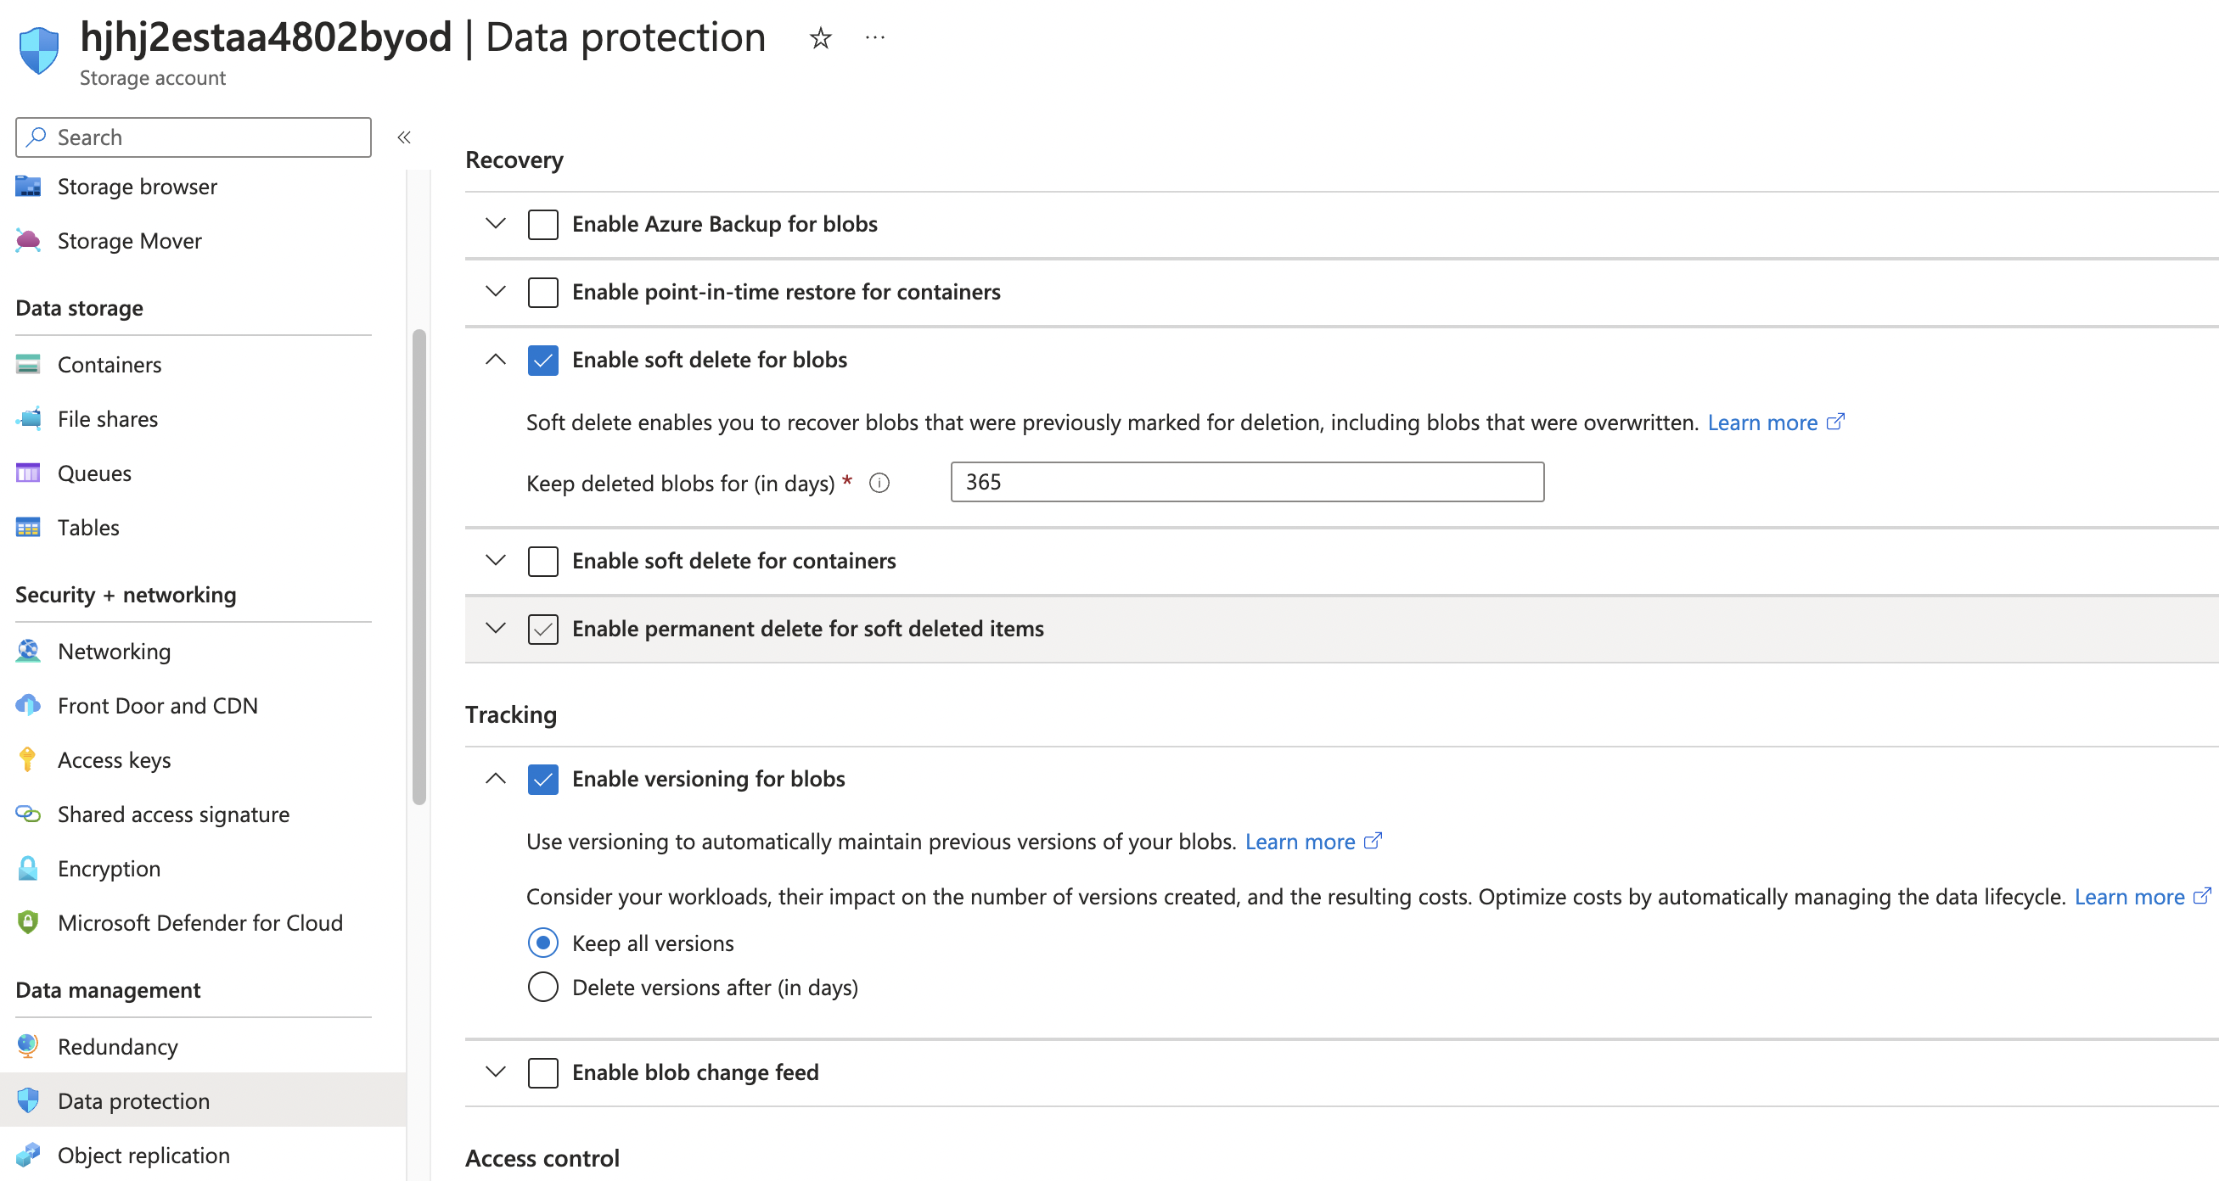Click the Front Door and CDN icon
This screenshot has width=2219, height=1181.
click(x=28, y=706)
